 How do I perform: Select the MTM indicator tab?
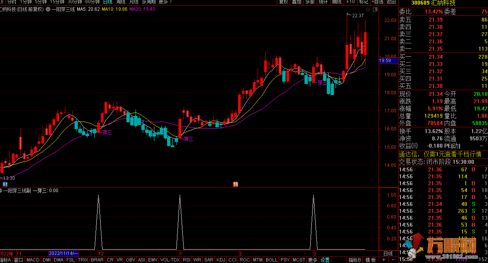pos(258,260)
